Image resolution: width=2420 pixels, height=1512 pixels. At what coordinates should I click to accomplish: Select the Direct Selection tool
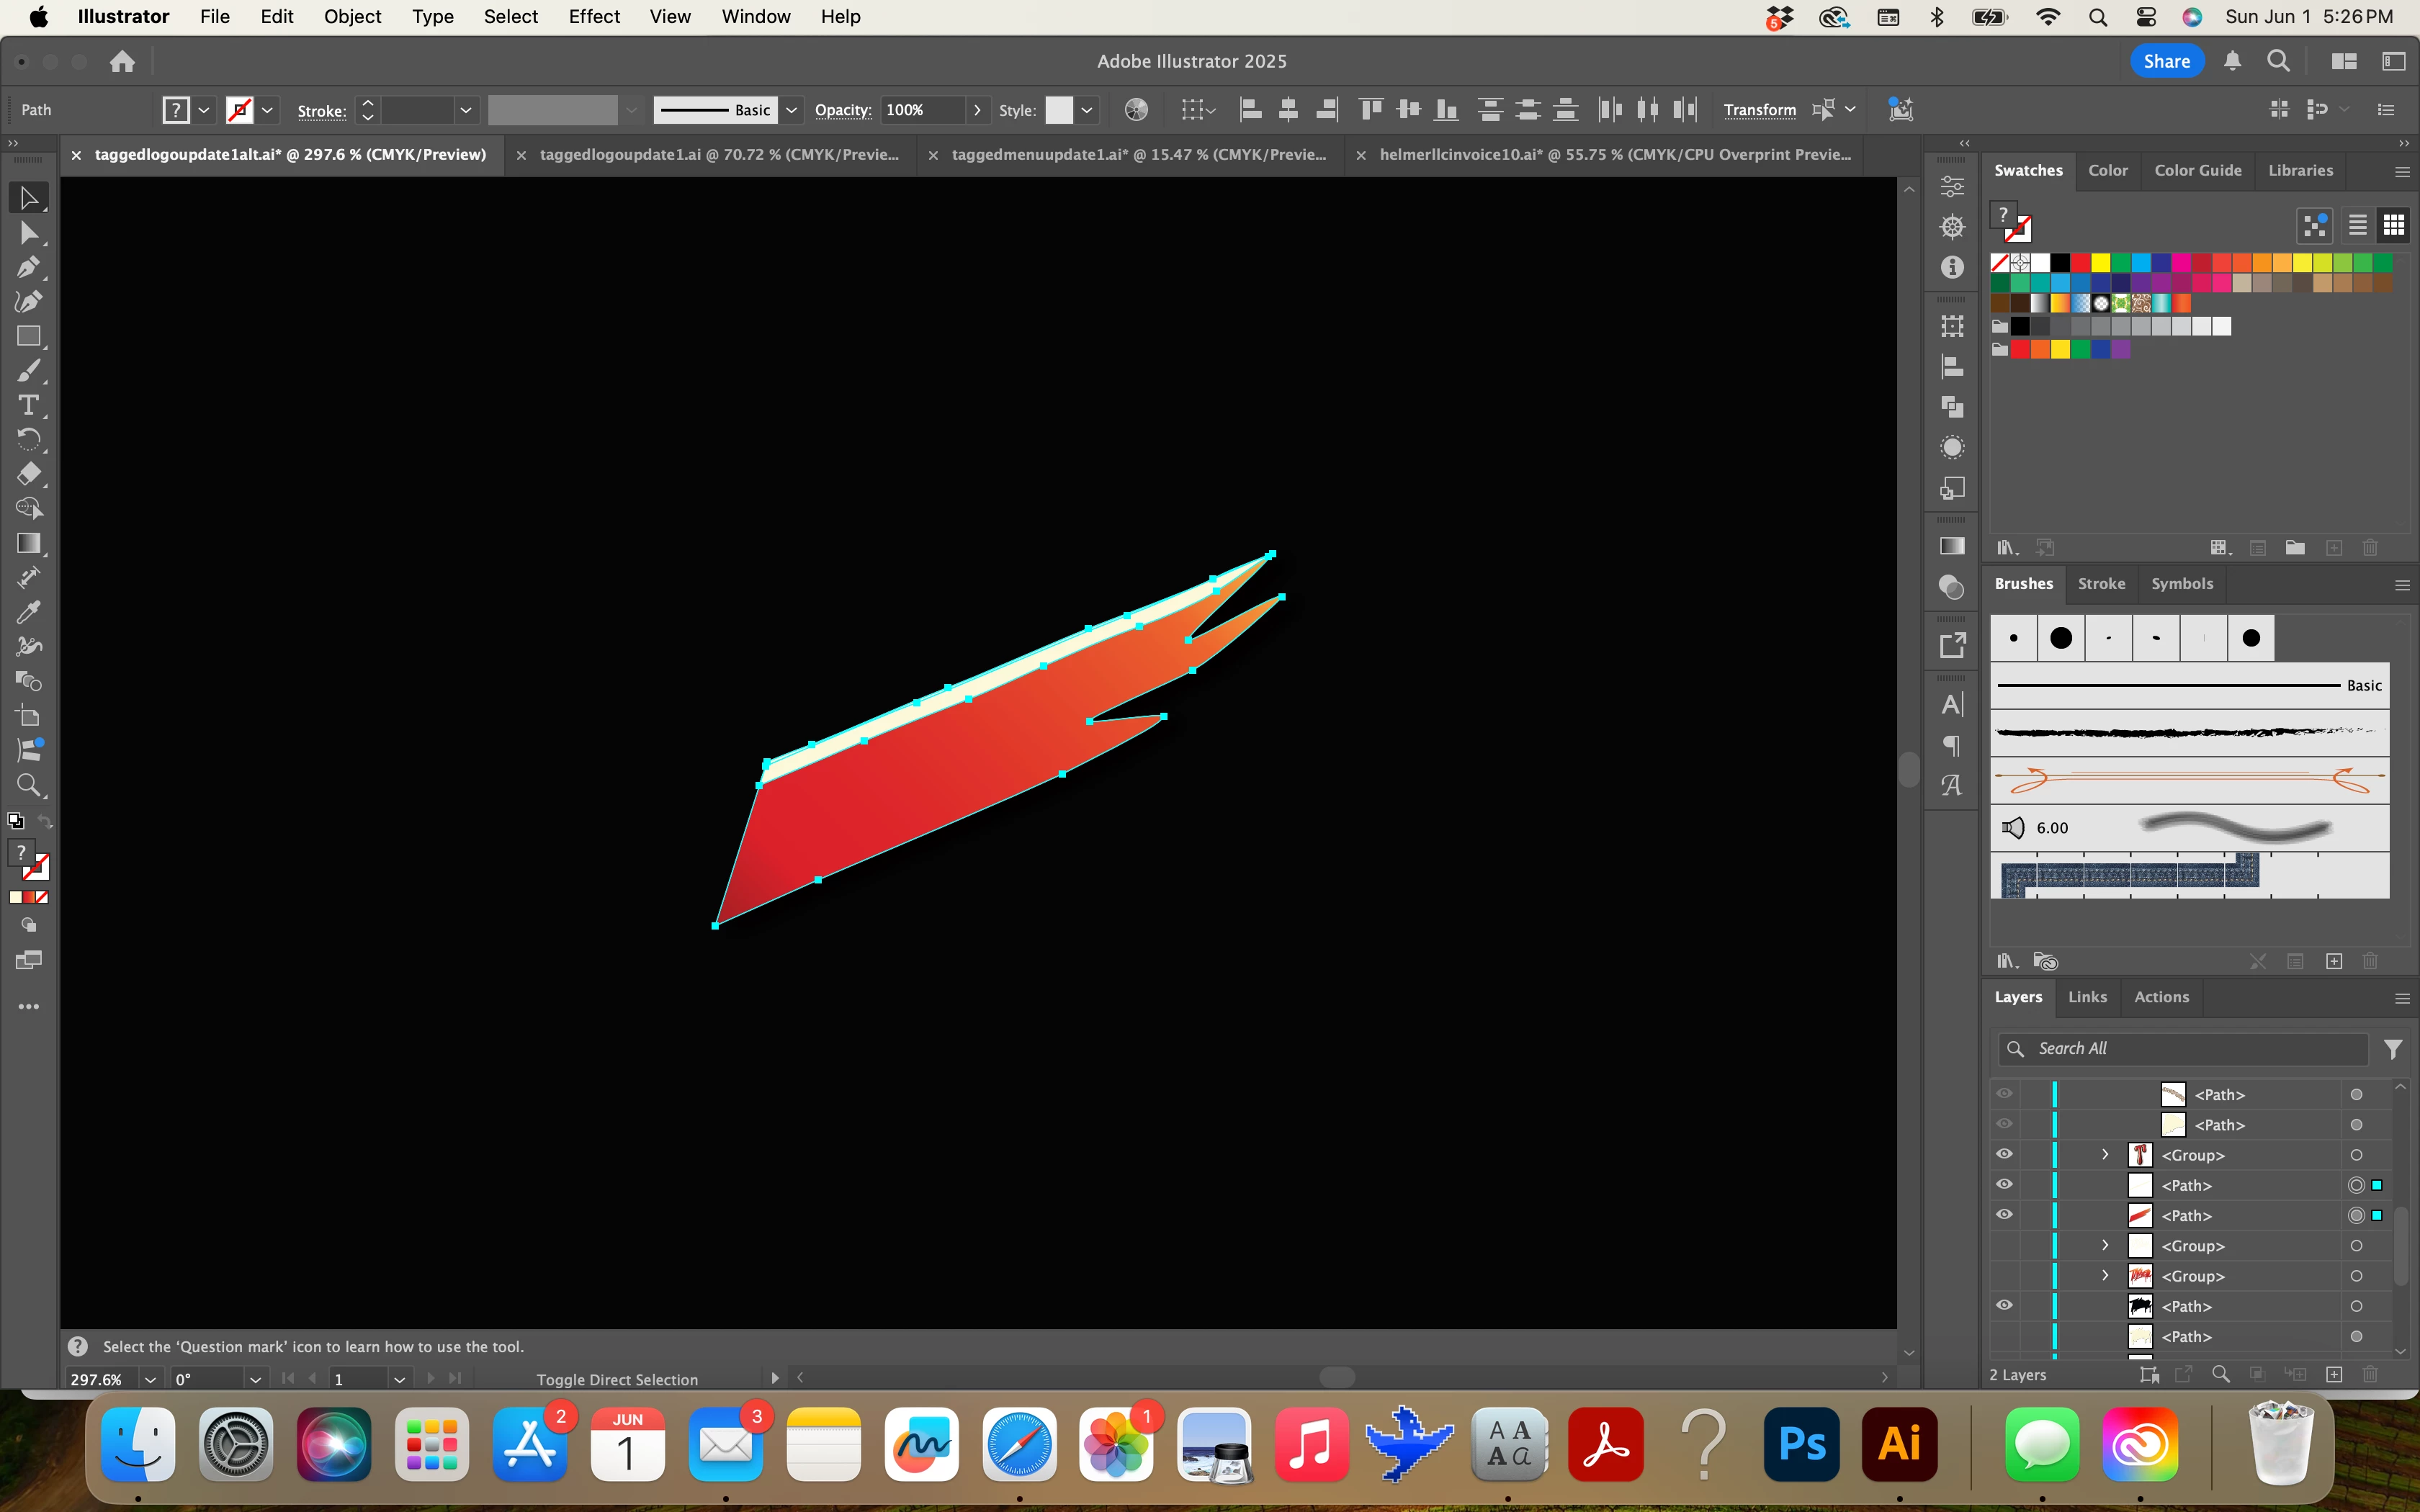pos(28,233)
